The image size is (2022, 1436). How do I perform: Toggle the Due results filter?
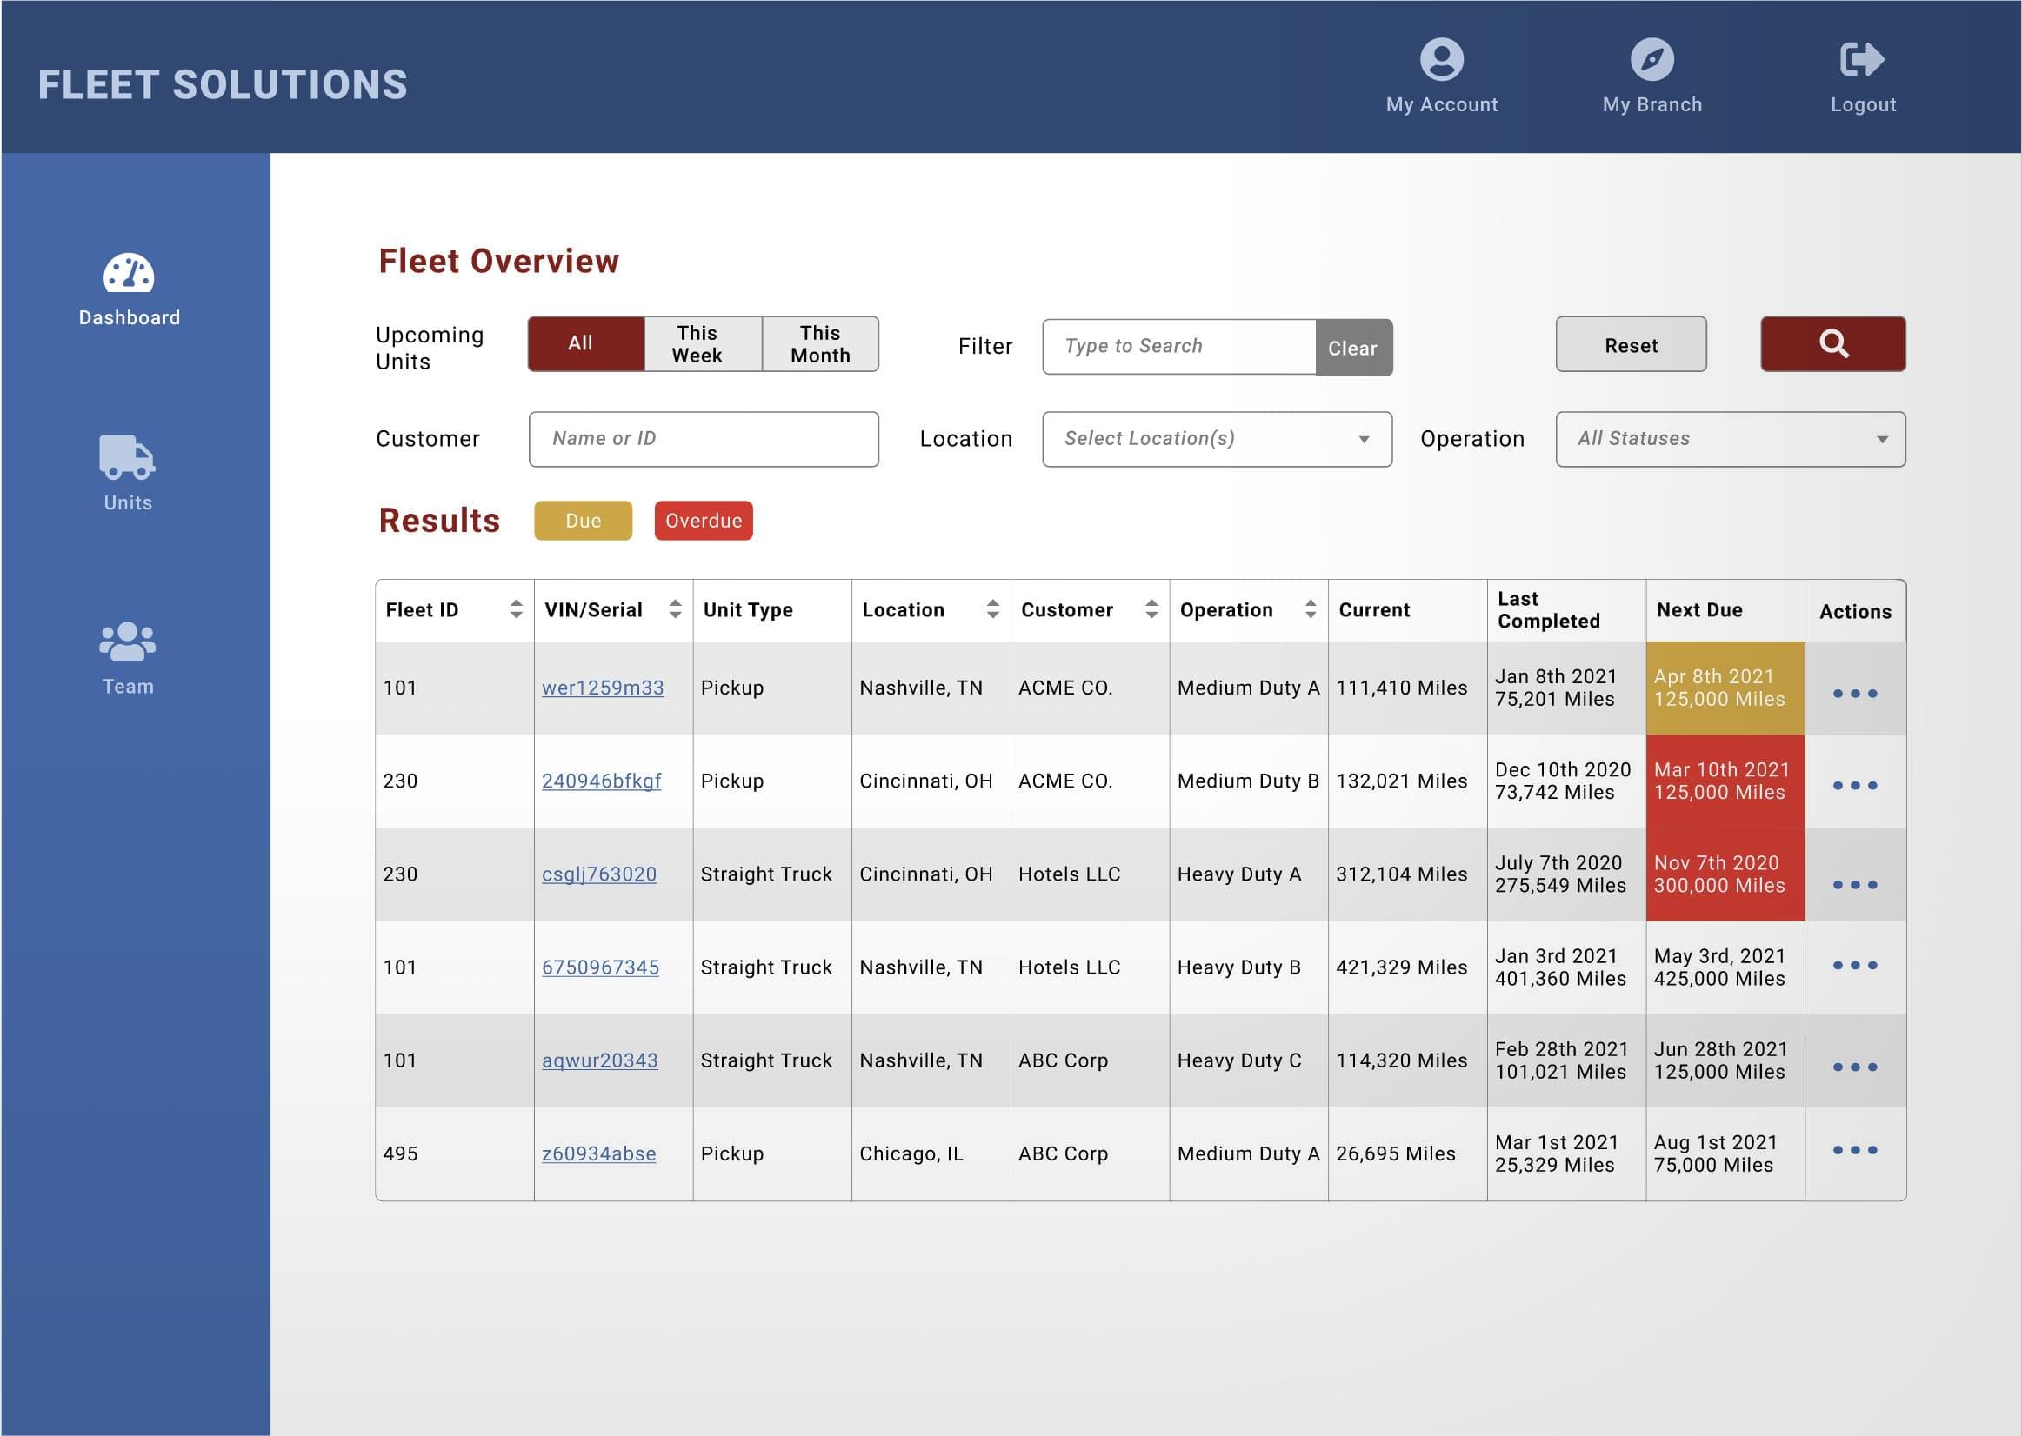(583, 521)
